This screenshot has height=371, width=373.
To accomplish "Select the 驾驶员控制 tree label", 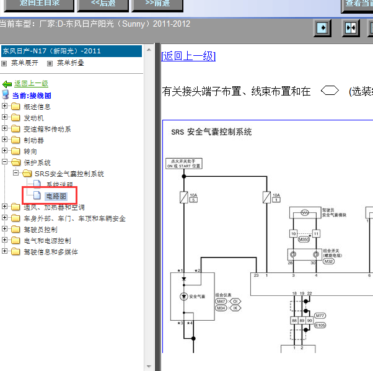I will pos(40,230).
